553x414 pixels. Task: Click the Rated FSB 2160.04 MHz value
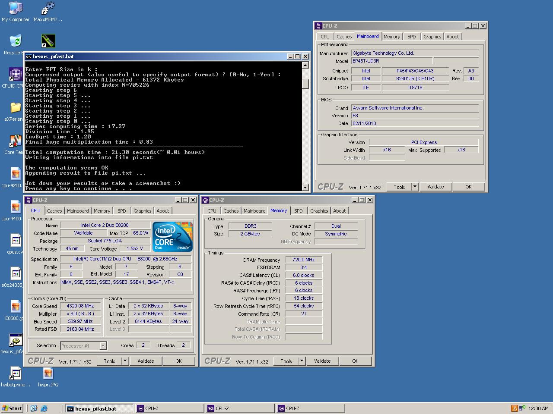tap(80, 329)
